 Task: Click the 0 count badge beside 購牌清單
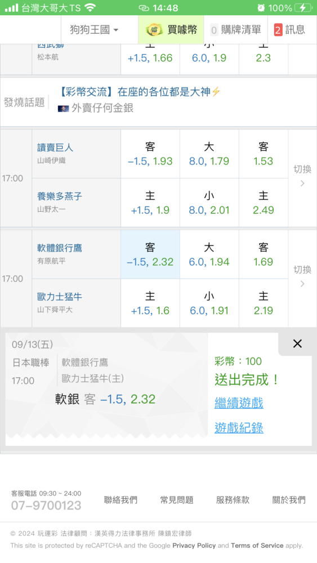pyautogui.click(x=214, y=30)
